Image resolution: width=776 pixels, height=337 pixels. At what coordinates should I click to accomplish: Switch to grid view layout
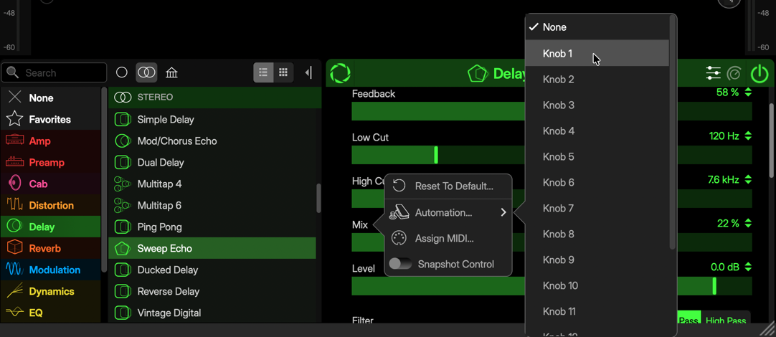coord(283,72)
